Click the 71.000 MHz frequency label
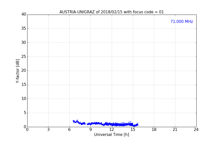Viewport: 218px width, 145px height. point(182,22)
